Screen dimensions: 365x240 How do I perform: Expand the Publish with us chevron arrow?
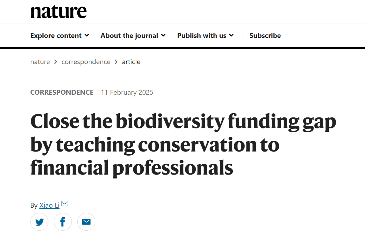coord(231,35)
